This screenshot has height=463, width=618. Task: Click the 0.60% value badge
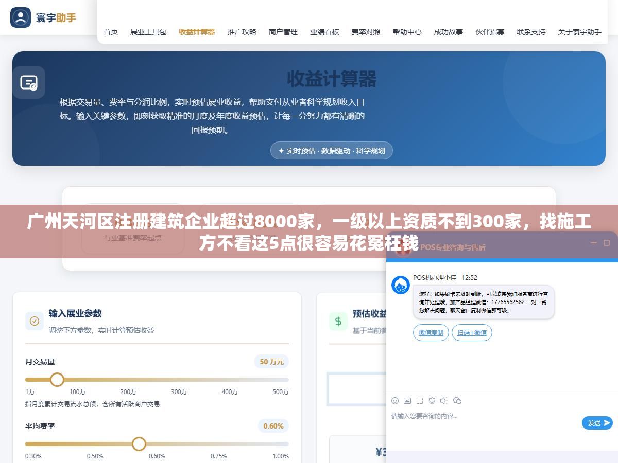[273, 426]
